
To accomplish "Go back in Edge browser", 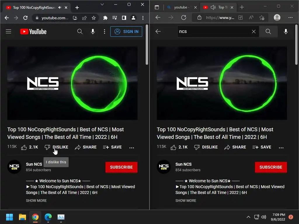I will (158, 17).
